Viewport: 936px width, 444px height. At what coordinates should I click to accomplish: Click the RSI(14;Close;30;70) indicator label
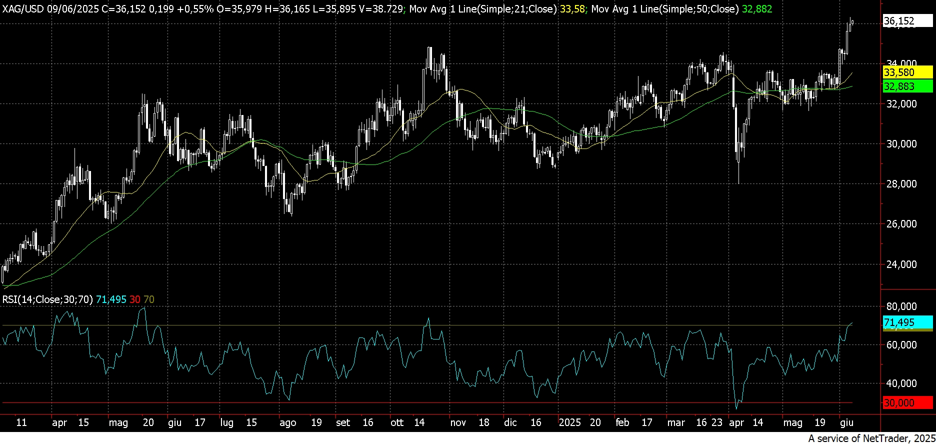[x=47, y=299]
